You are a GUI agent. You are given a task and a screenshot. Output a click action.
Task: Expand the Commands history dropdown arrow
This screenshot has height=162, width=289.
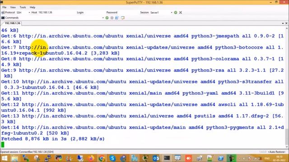point(103,18)
